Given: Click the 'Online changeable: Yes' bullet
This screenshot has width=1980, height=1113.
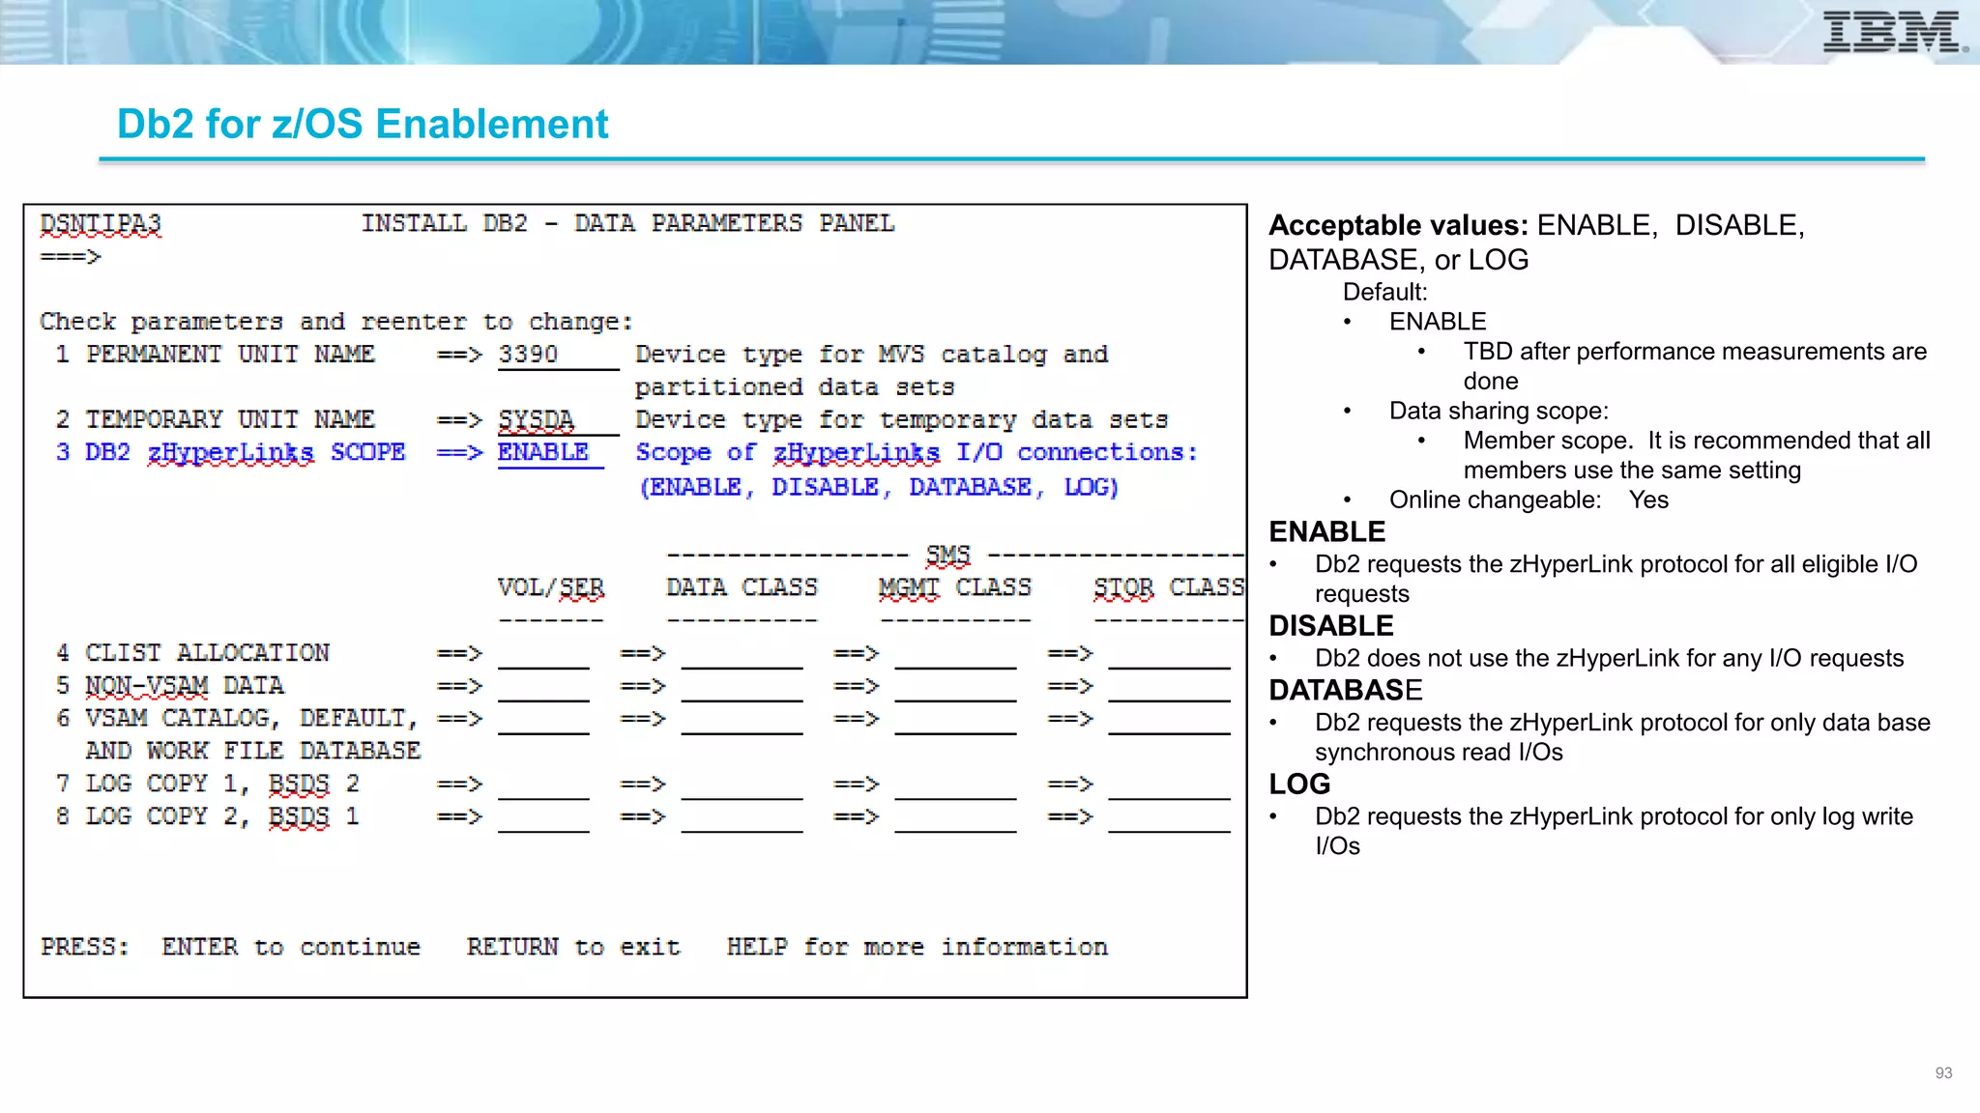Looking at the screenshot, I should 1529,499.
